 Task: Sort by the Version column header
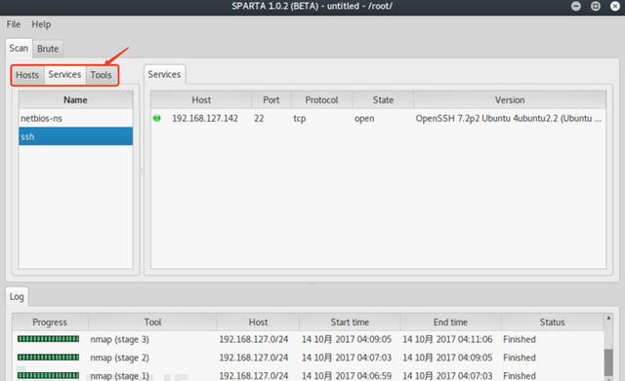510,99
